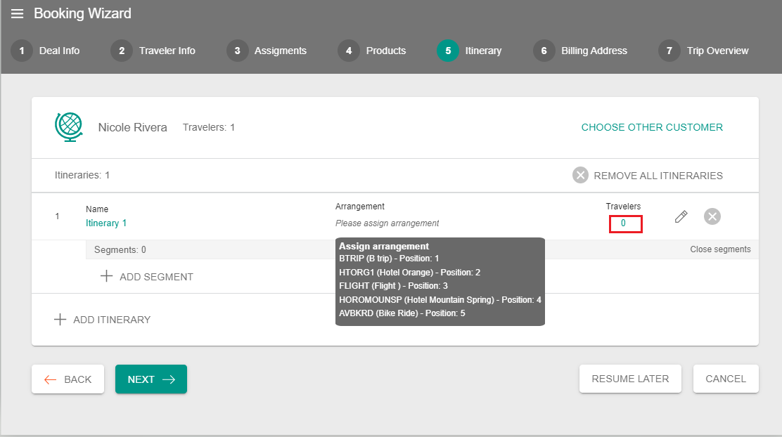The width and height of the screenshot is (782, 437).
Task: Open the Itinerary 1 link
Action: (x=106, y=223)
